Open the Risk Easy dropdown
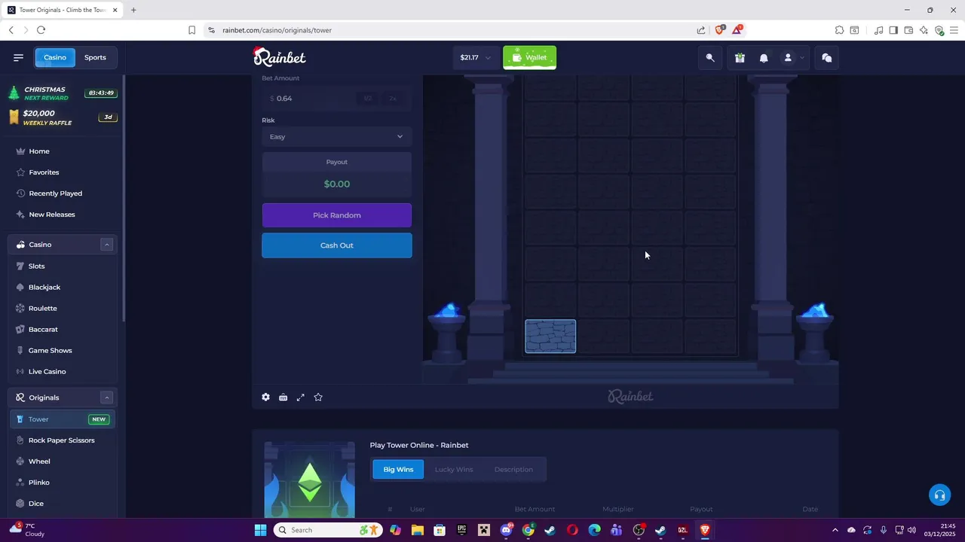This screenshot has height=542, width=965. (x=337, y=136)
